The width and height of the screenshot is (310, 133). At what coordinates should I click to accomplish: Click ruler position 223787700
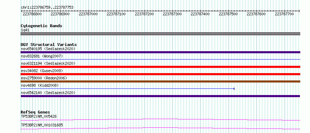point(284,14)
